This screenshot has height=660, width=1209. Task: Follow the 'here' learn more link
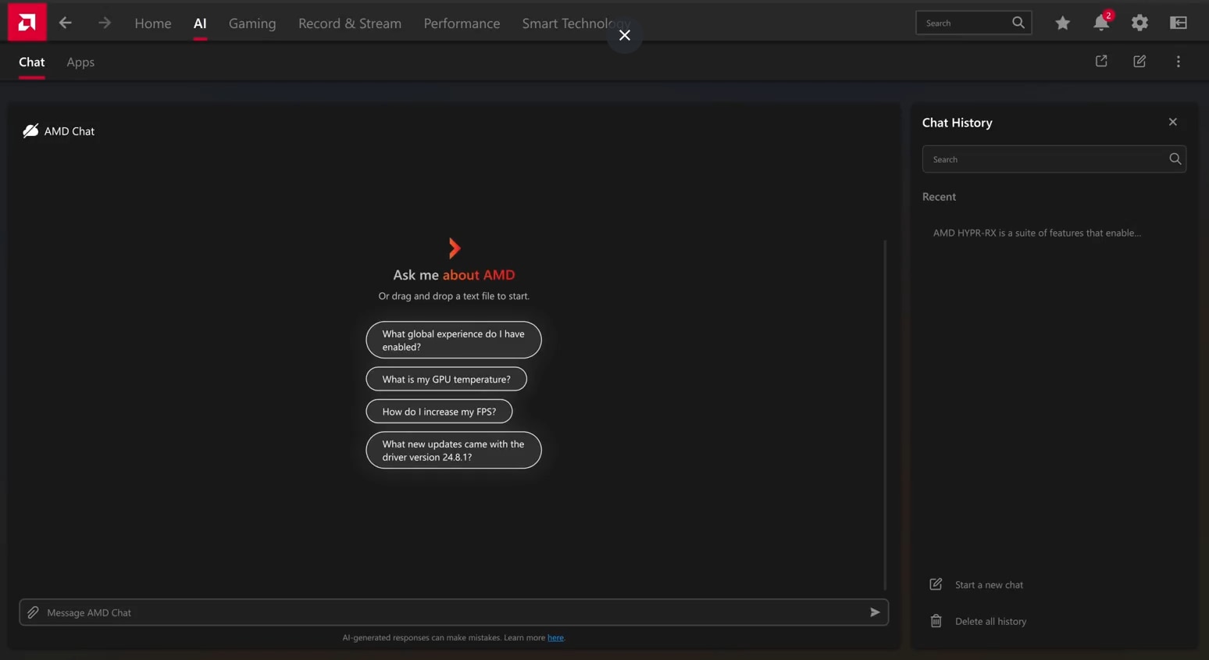[555, 637]
